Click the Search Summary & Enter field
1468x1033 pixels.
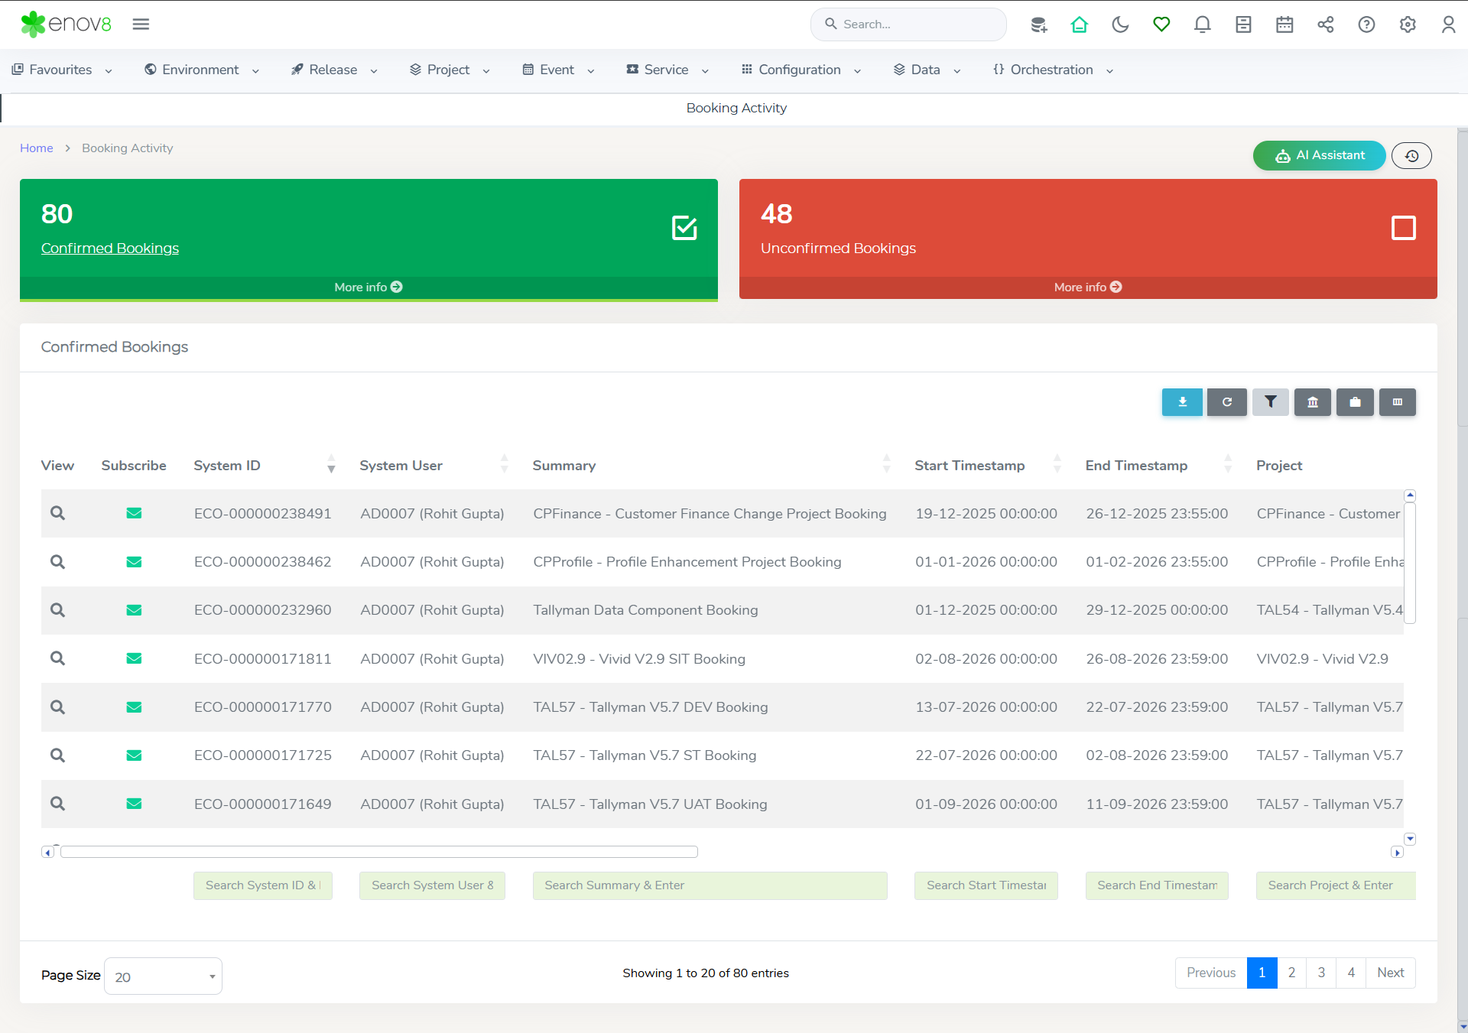[710, 885]
